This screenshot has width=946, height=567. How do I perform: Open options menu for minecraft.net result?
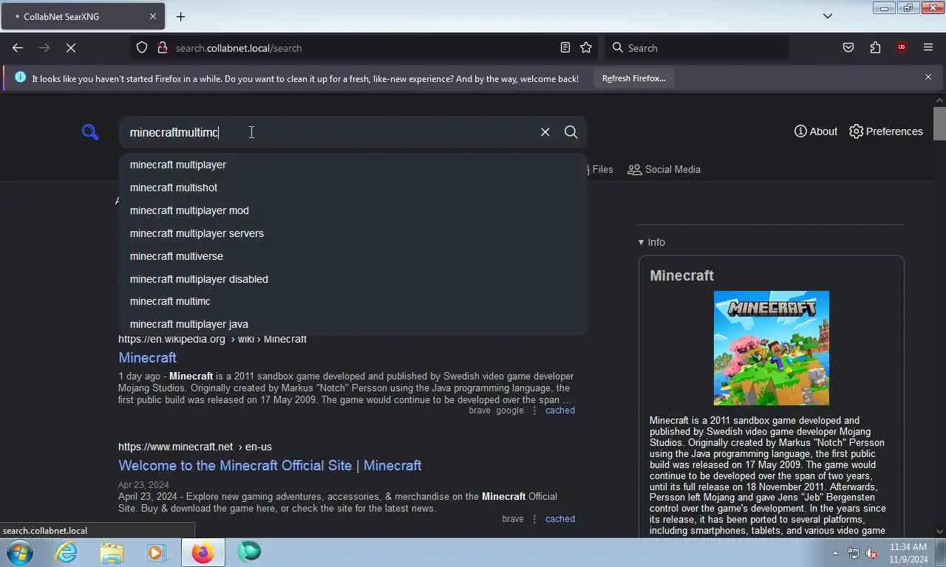pos(534,519)
